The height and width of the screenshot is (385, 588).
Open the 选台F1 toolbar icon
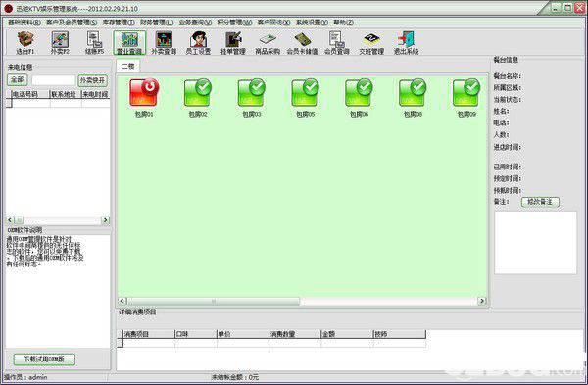(x=24, y=43)
